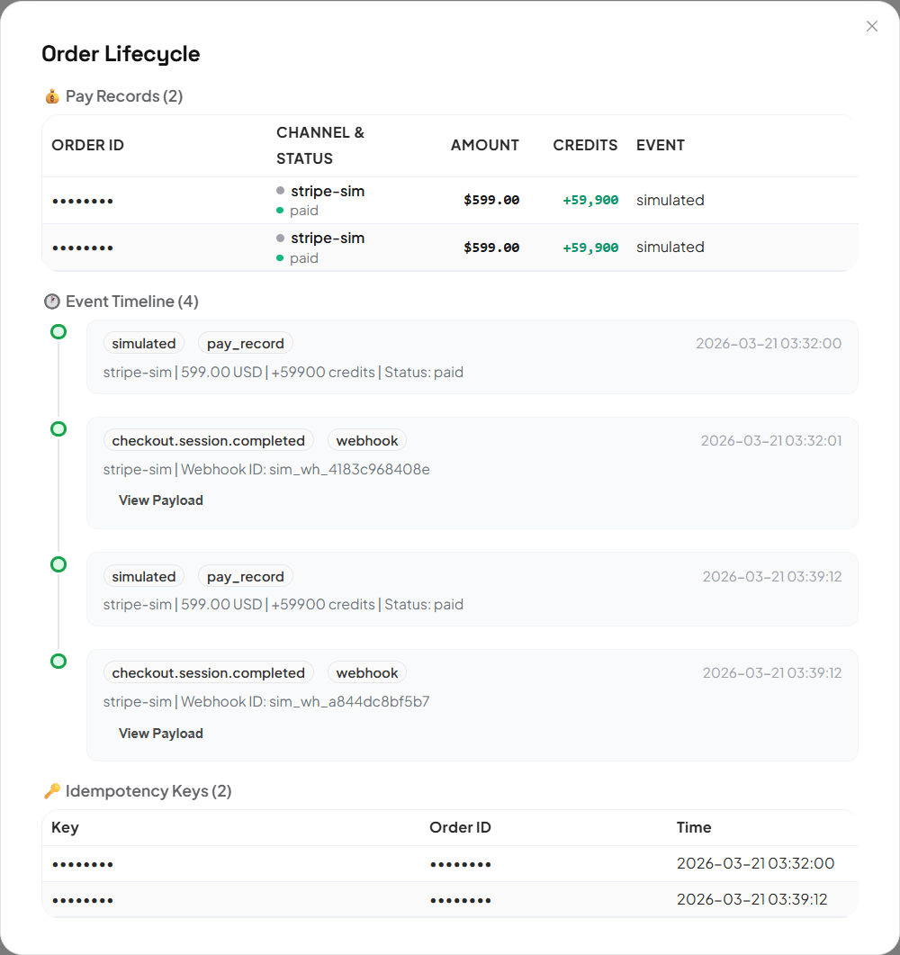Click masked Order ID in second idempotency row
The height and width of the screenshot is (955, 900).
(x=461, y=900)
